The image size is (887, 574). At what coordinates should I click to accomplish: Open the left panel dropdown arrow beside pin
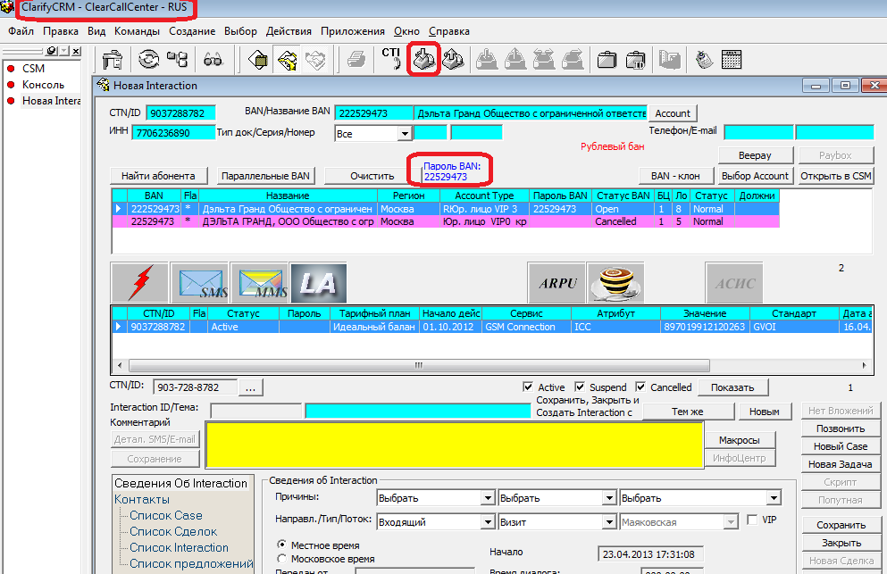tap(64, 51)
